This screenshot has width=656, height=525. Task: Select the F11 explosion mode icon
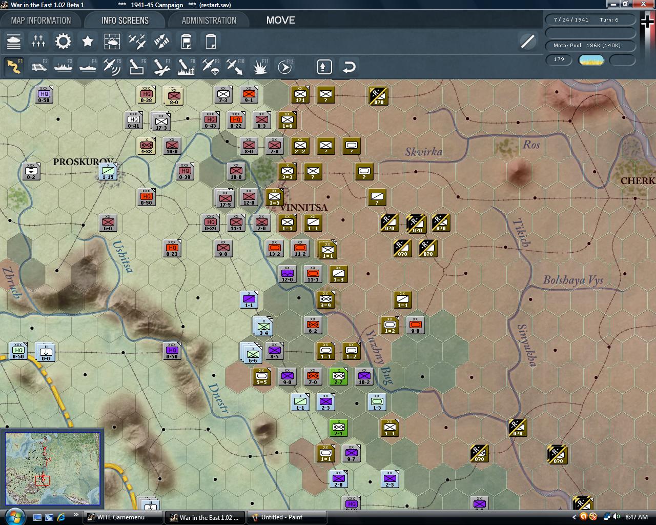[x=260, y=67]
